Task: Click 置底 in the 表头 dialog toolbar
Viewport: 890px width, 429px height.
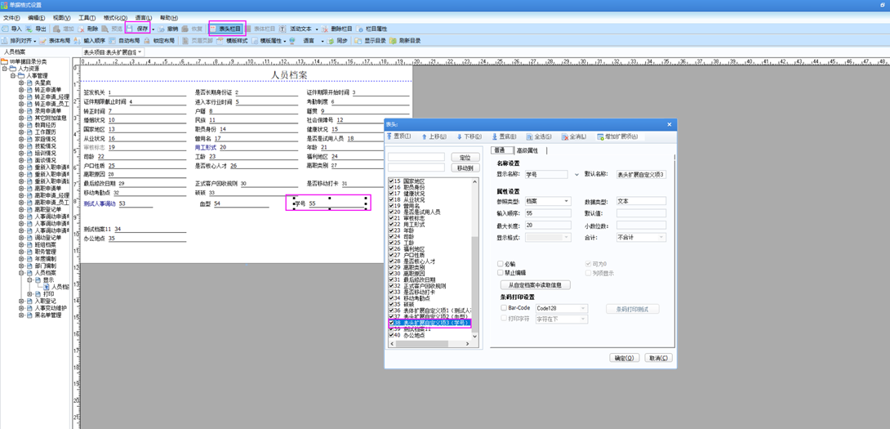Action: click(x=504, y=137)
